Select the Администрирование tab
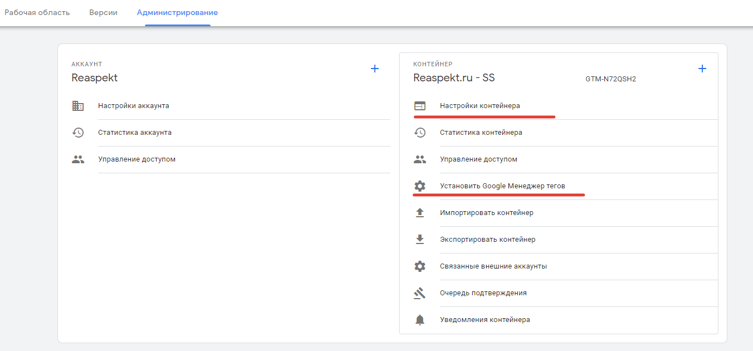 [177, 12]
